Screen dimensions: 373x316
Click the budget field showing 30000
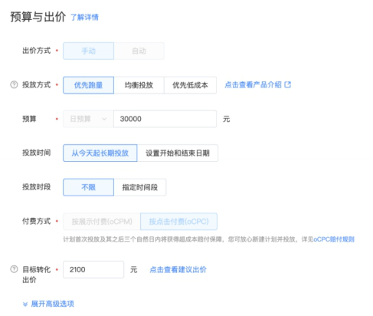click(x=165, y=119)
